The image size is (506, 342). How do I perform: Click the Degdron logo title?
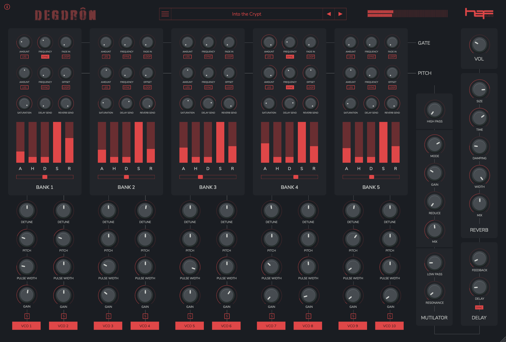pos(65,15)
